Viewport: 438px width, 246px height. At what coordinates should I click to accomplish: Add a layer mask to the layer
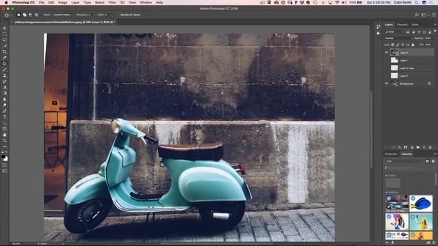coord(406,148)
